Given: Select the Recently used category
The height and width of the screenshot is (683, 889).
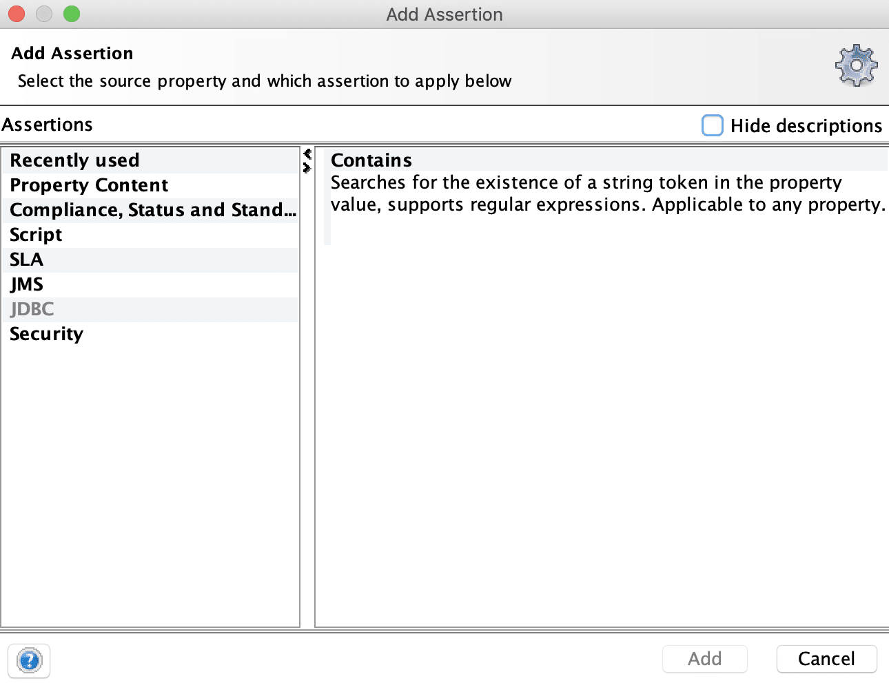Looking at the screenshot, I should click(x=74, y=160).
